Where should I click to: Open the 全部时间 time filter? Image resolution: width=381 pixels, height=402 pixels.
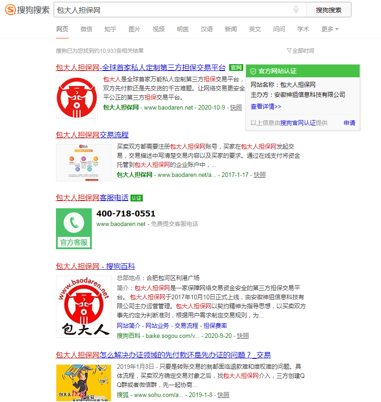point(300,50)
